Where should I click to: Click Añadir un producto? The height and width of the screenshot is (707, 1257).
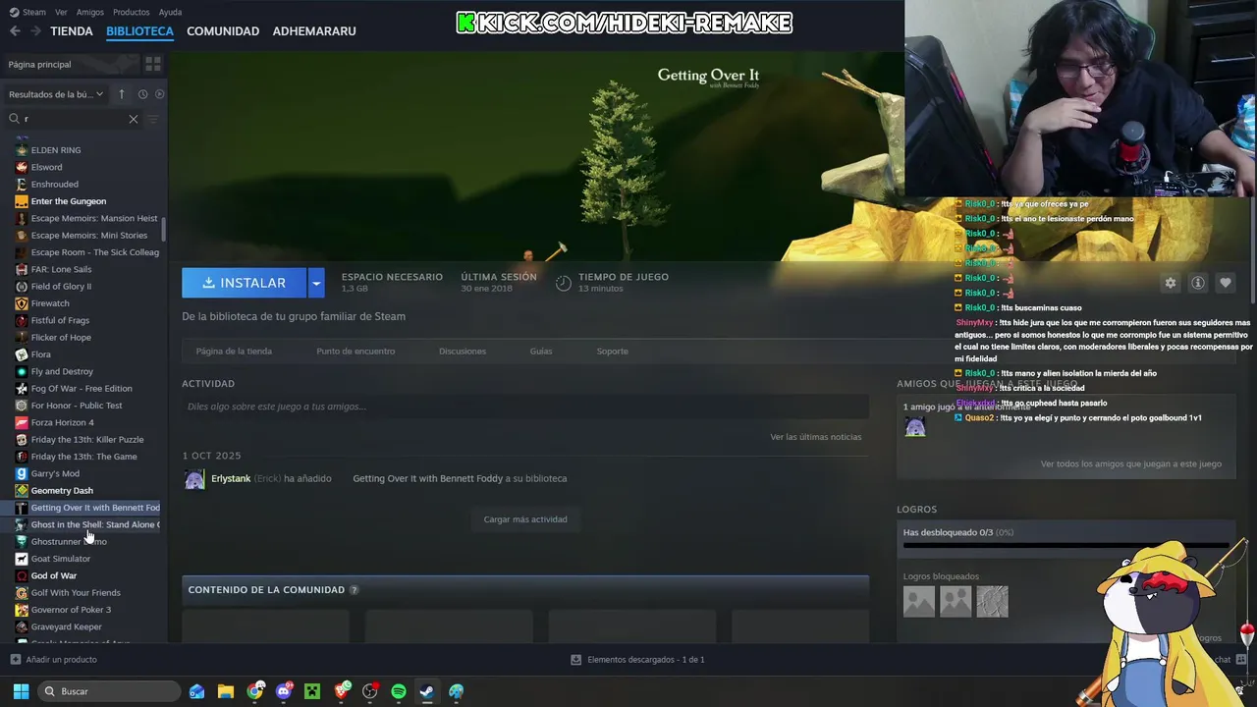point(53,660)
